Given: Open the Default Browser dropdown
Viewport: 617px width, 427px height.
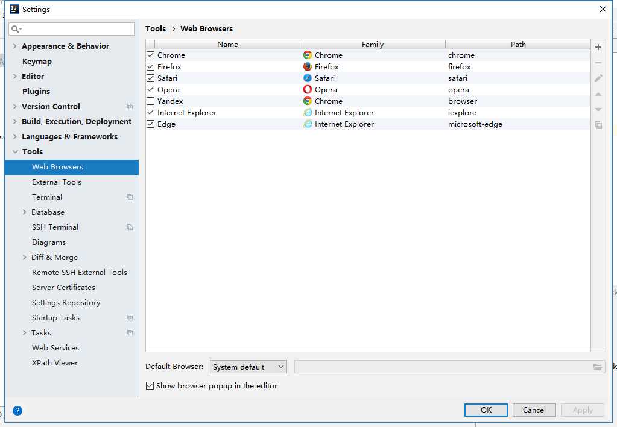Looking at the screenshot, I should tap(248, 367).
